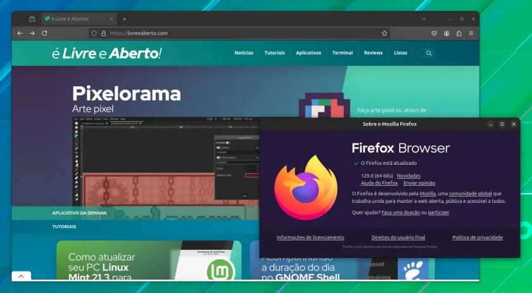Viewport: 532px width, 293px height.
Task: Close the é Livre e Aberto! tab
Action: [x=111, y=19]
